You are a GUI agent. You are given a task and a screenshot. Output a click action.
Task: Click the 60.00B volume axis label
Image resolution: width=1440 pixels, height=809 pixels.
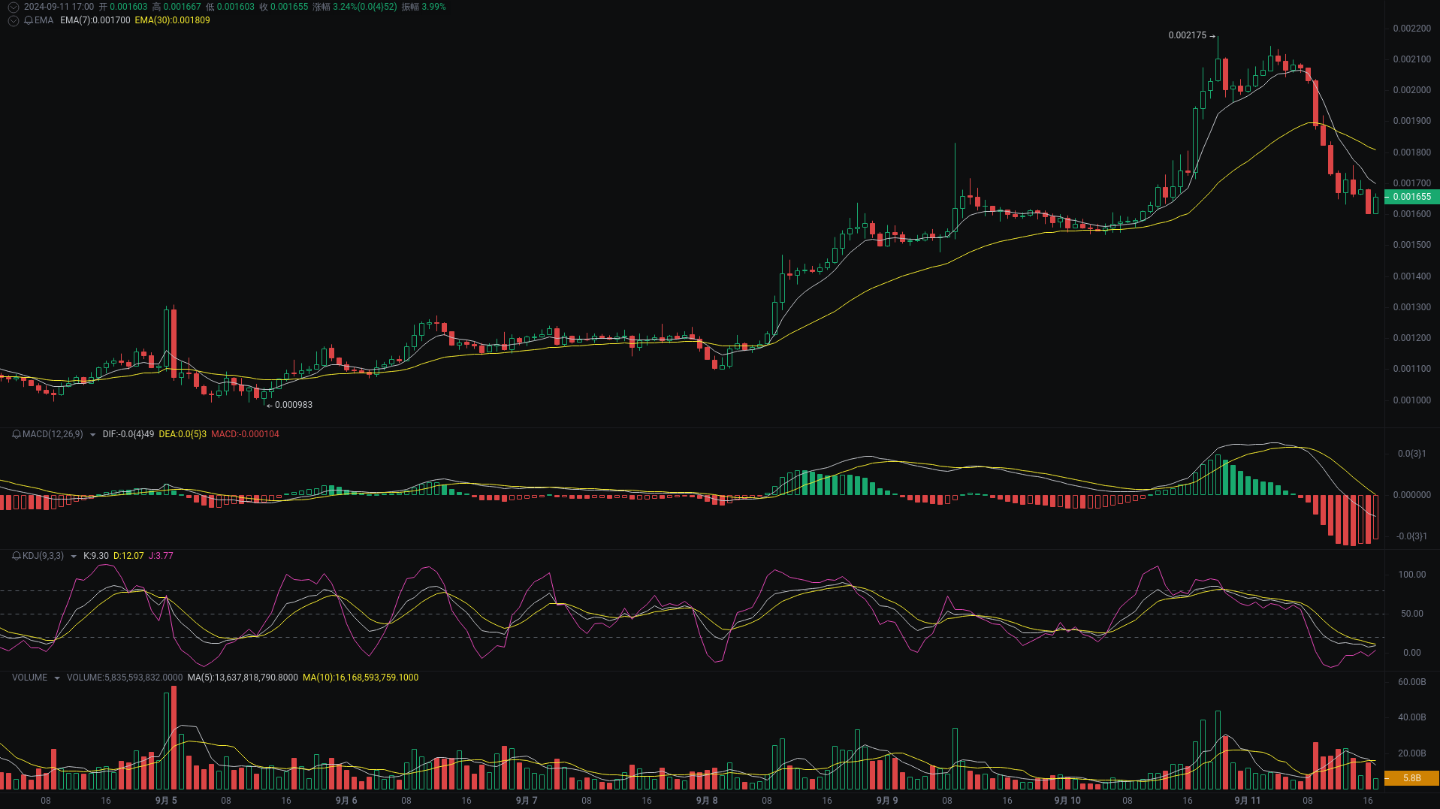click(1412, 682)
